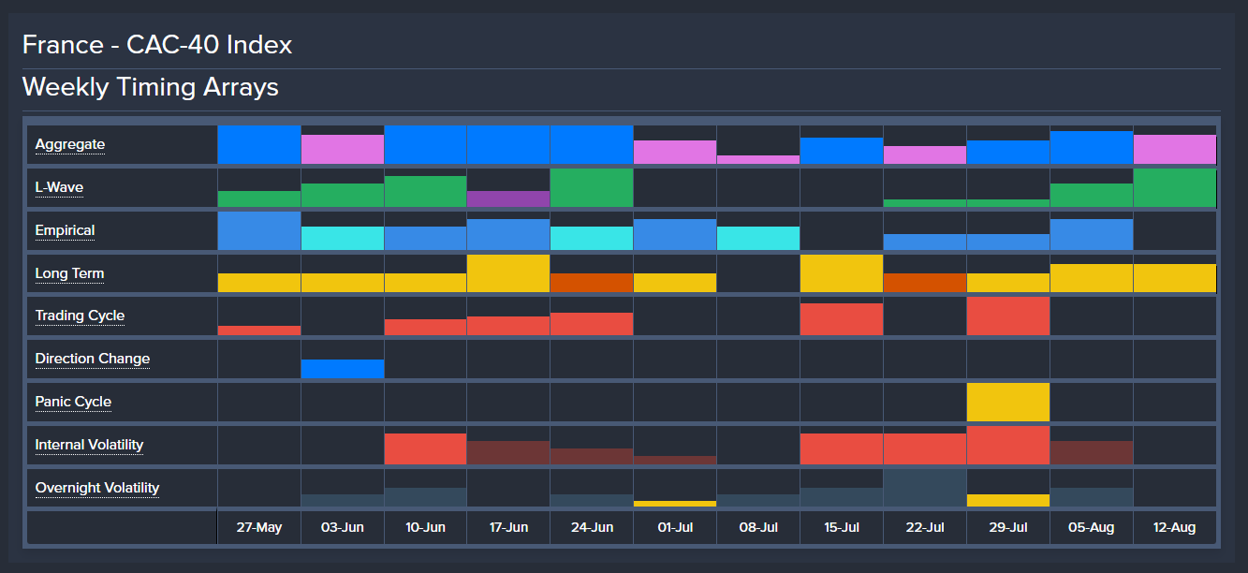Click the Empirical cyan bar for 08-Jul
Viewport: 1248px width, 573px height.
[x=758, y=239]
